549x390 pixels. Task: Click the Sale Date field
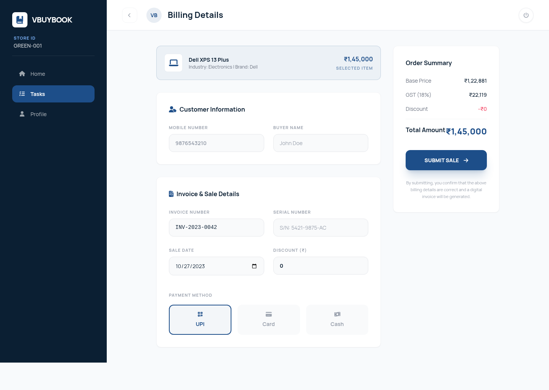217,266
